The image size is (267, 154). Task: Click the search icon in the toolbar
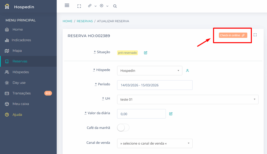click(x=115, y=6)
